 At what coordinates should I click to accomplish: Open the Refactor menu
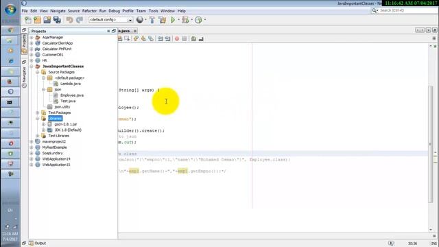click(89, 11)
